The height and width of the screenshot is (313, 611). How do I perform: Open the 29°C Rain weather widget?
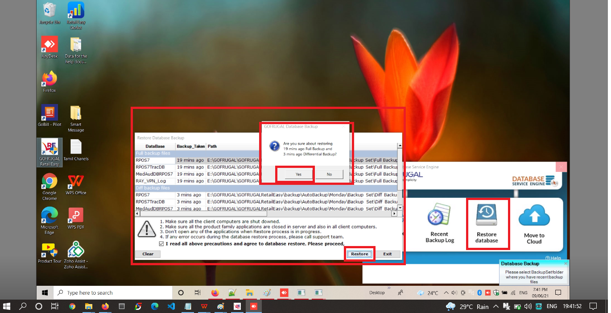(467, 306)
